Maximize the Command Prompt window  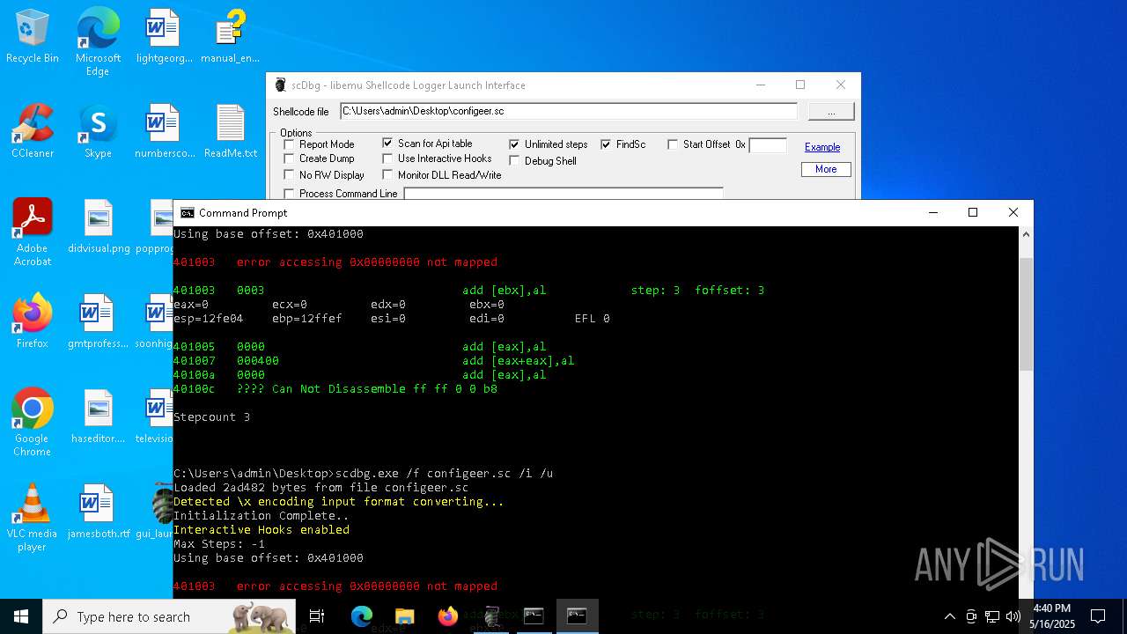pyautogui.click(x=973, y=213)
